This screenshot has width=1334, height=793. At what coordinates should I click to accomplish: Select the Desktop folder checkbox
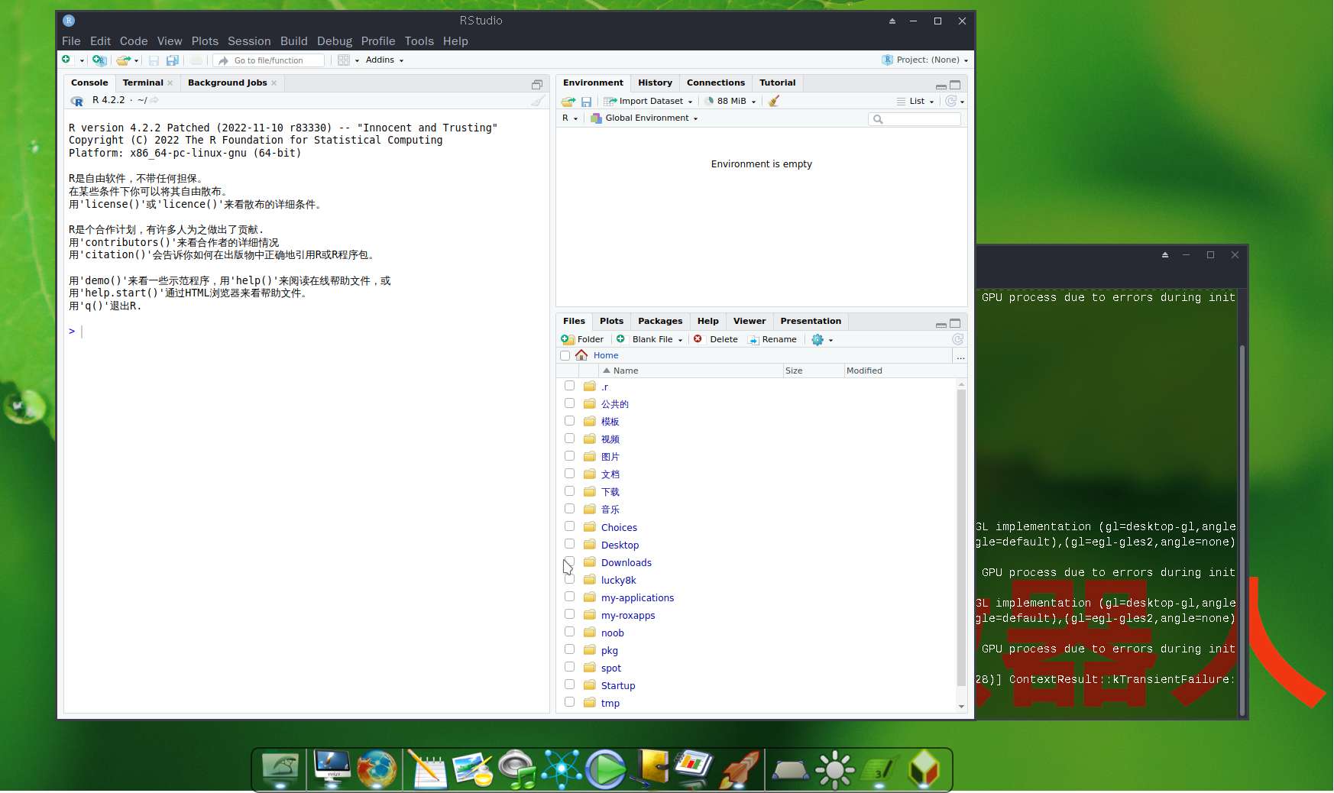(x=569, y=544)
